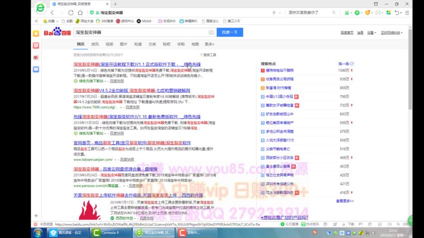Click 查看更多 under hot searches
This screenshot has height=238, width=424.
click(345, 201)
